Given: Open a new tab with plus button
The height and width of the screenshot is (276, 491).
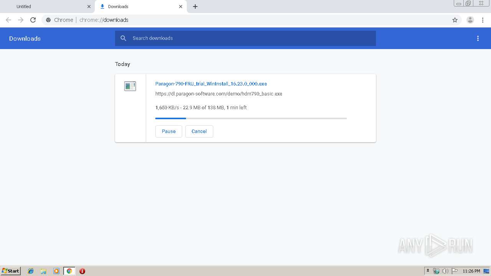Looking at the screenshot, I should point(195,7).
